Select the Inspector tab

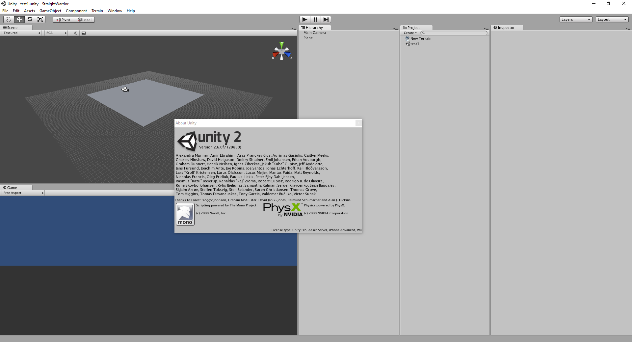(507, 28)
